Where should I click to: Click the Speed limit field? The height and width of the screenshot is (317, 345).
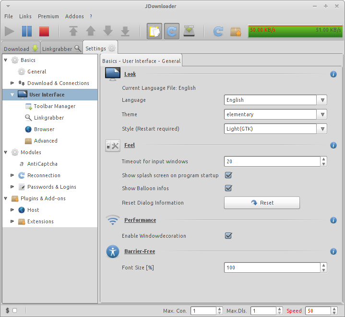click(x=318, y=311)
